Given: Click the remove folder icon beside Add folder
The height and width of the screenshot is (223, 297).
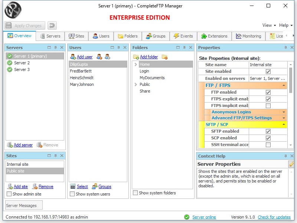Looking at the screenshot, I should (x=164, y=57).
